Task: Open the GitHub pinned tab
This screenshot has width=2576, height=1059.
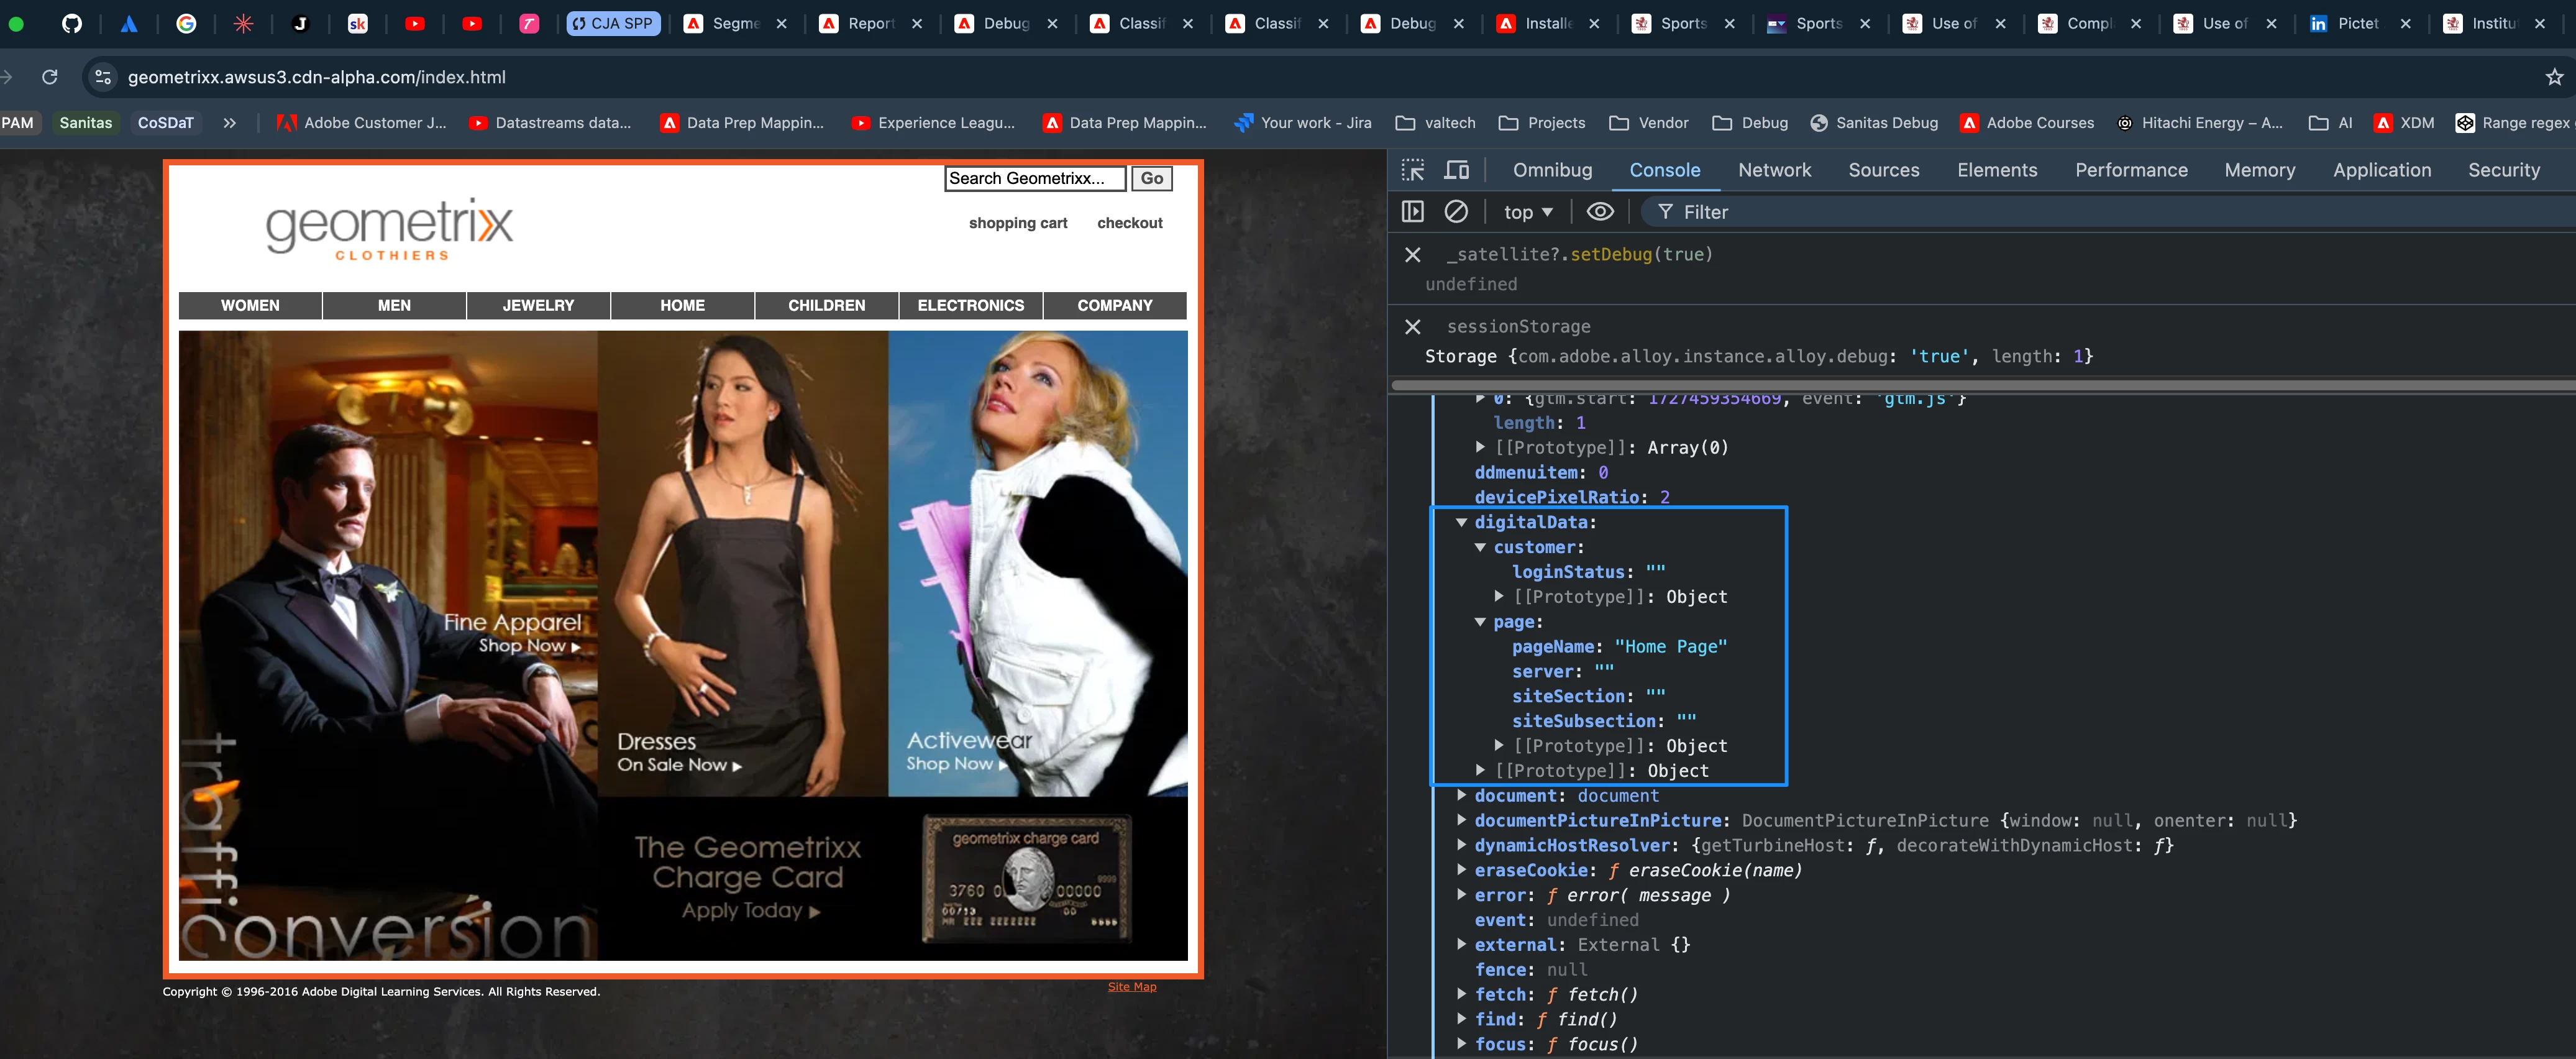Action: click(72, 23)
